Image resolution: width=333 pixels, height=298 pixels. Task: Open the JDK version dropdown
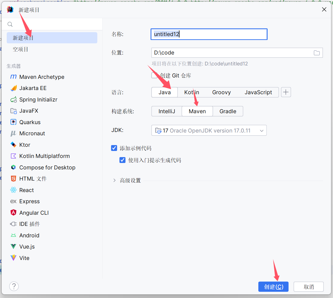[209, 130]
